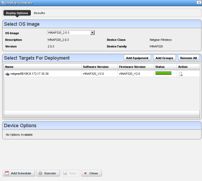This screenshot has height=181, width=202.
Task: Click the red X icon on Close
Action: pos(85,173)
